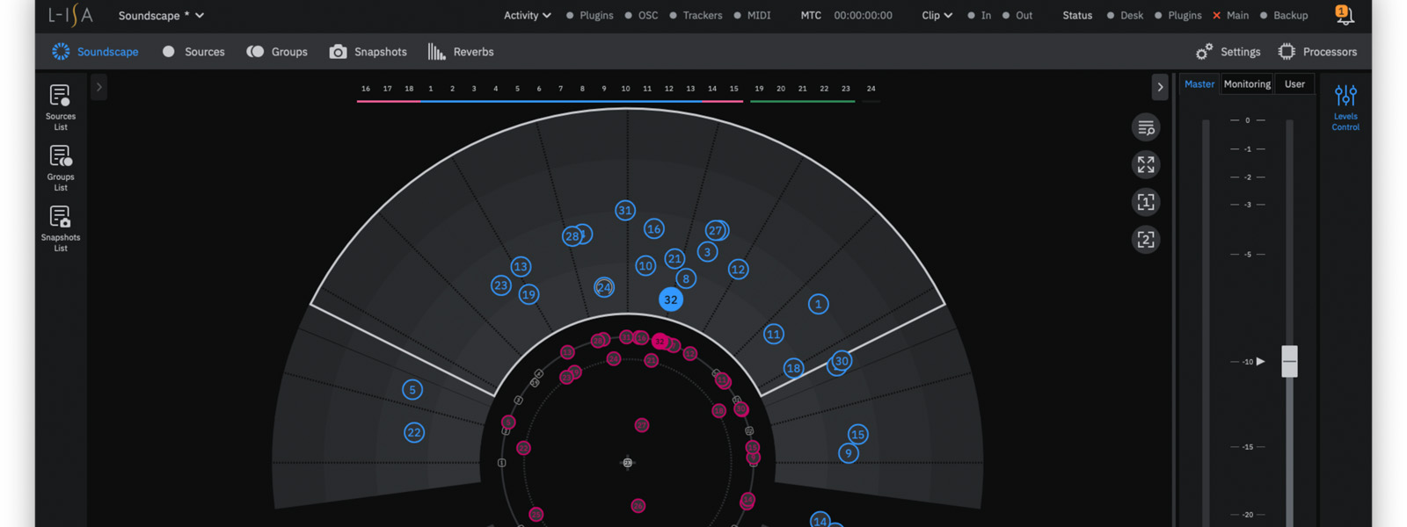1407x527 pixels.
Task: Switch to the Sources tab
Action: pyautogui.click(x=193, y=52)
